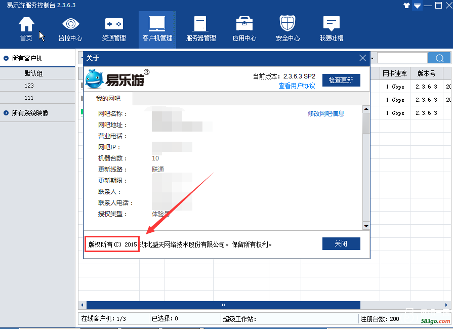
Task: Click the 网吧地址 label
Action: click(112, 125)
